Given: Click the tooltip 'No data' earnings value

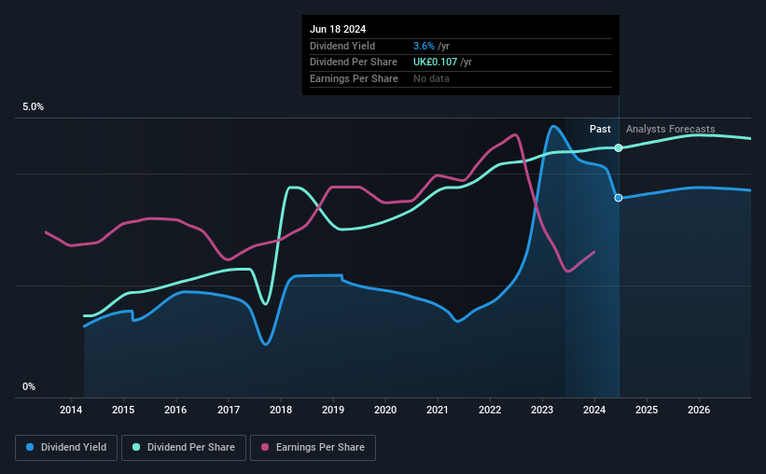Looking at the screenshot, I should point(431,78).
